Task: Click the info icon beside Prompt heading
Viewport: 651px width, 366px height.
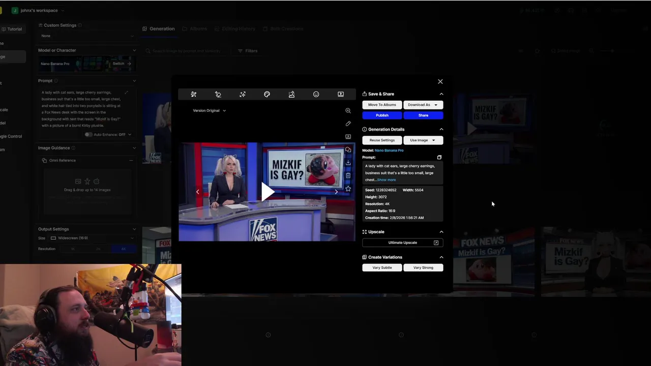Action: point(56,81)
